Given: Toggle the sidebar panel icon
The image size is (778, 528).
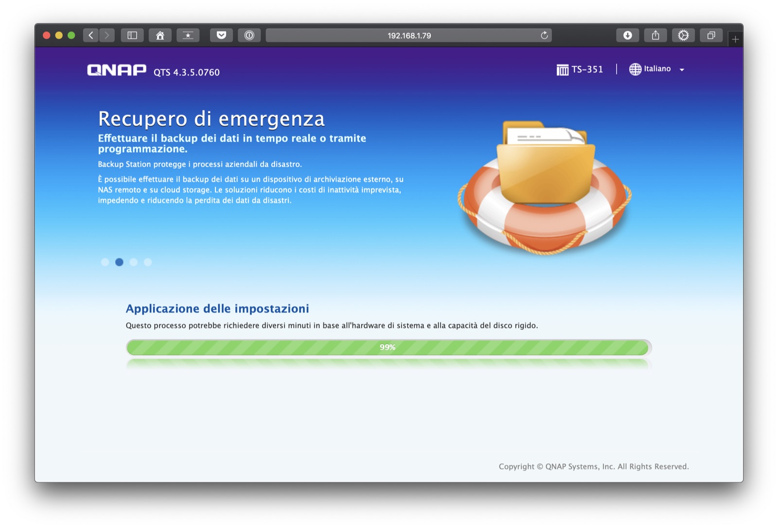Looking at the screenshot, I should (132, 35).
